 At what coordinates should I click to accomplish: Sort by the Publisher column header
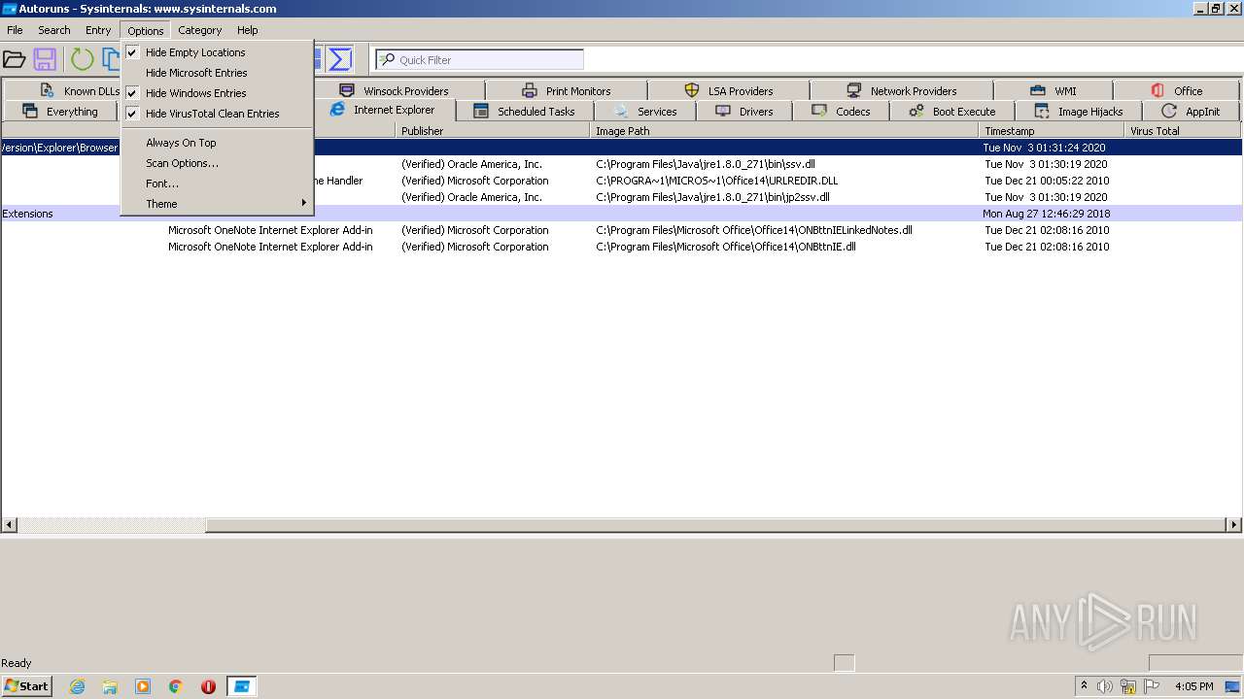(493, 131)
